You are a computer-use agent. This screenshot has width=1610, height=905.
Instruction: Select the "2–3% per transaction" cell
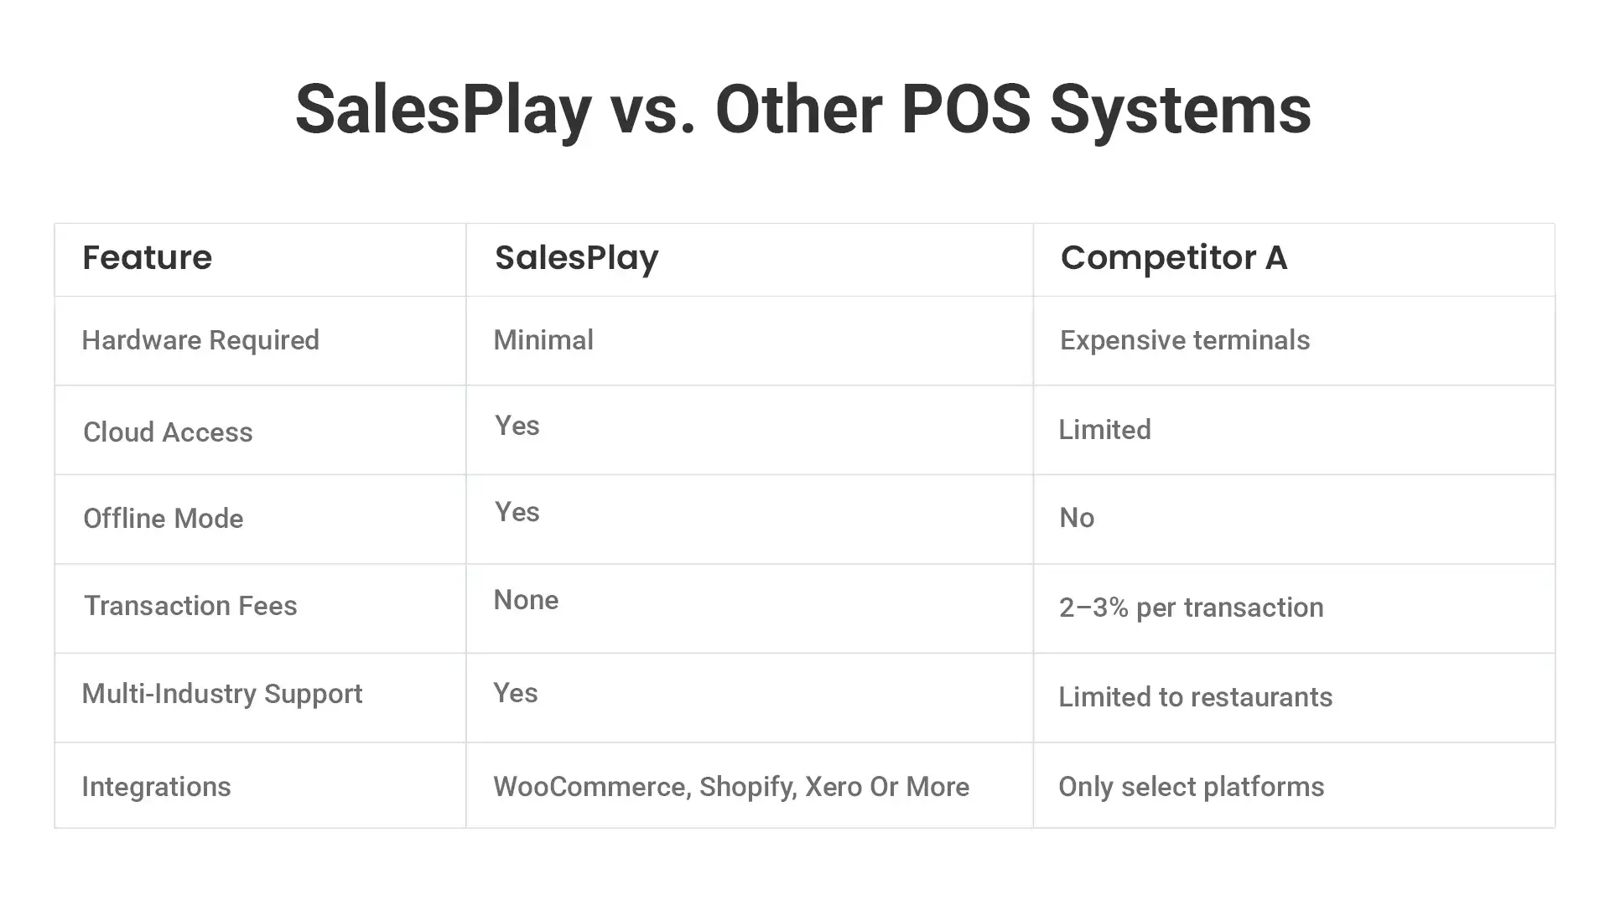click(x=1191, y=608)
